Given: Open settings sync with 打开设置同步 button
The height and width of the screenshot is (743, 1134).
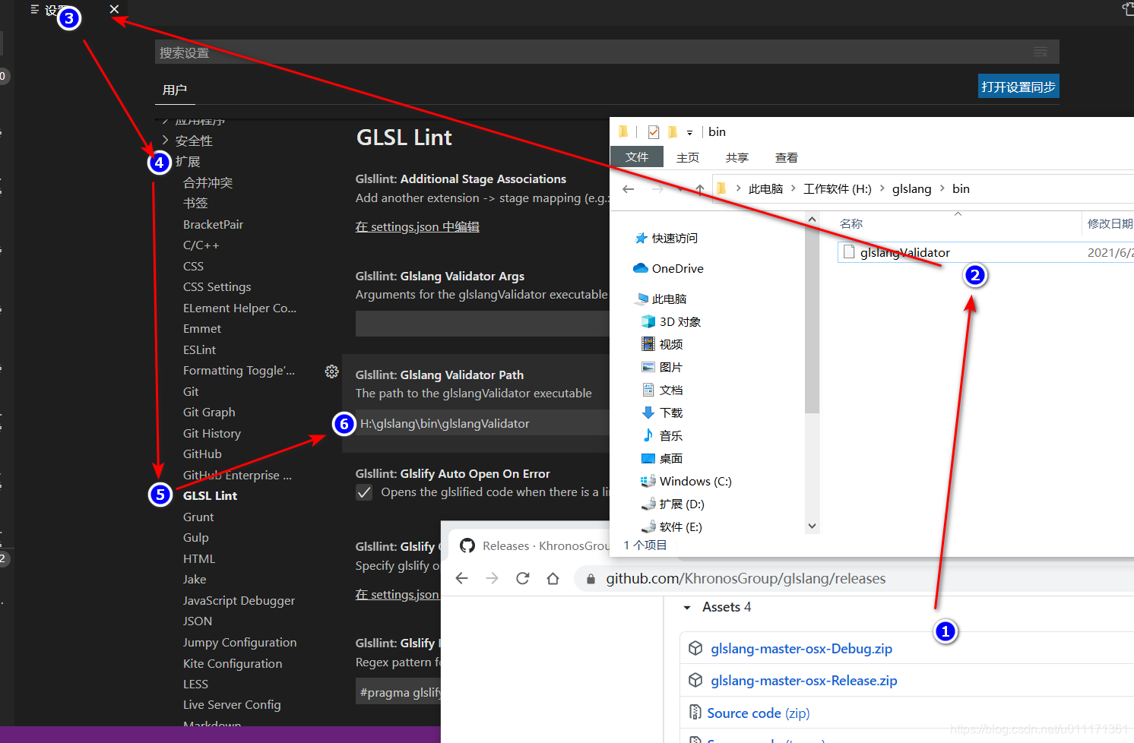Looking at the screenshot, I should (1018, 87).
